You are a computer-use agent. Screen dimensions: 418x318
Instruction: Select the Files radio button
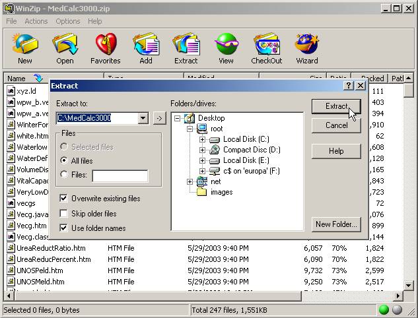[x=64, y=175]
